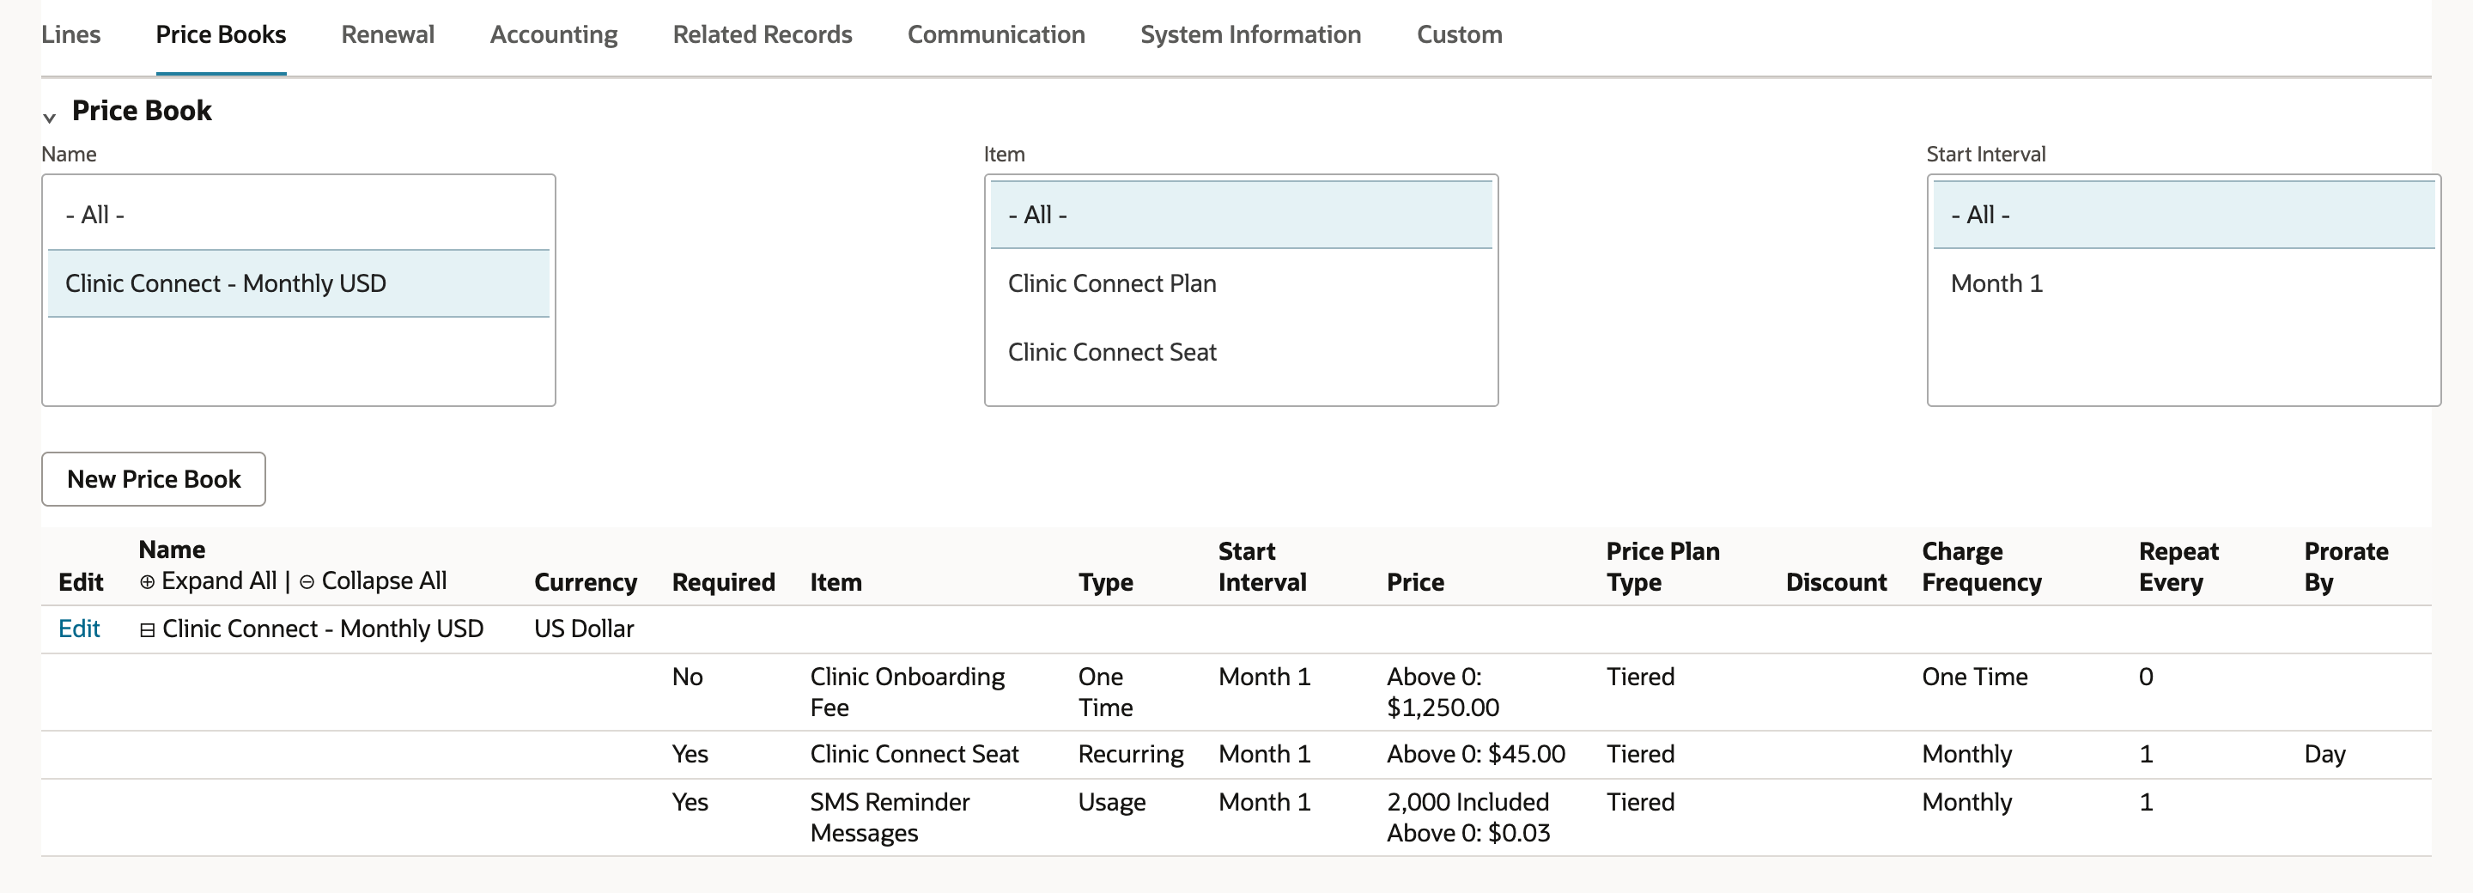Choose Month 1 in Start Interval list
Viewport: 2473px width, 893px height.
(x=2184, y=283)
